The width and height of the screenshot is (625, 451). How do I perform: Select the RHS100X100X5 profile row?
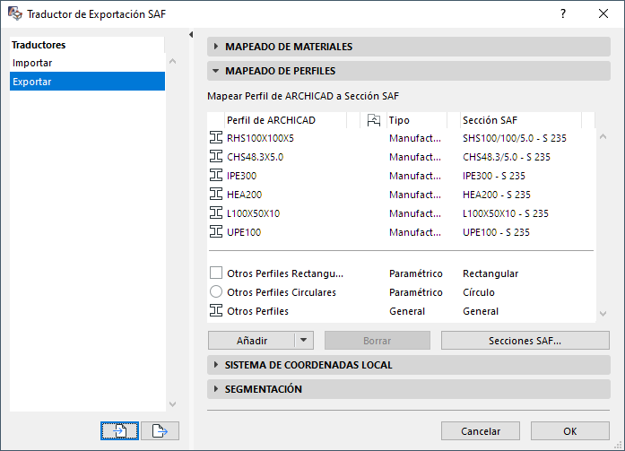(402, 138)
